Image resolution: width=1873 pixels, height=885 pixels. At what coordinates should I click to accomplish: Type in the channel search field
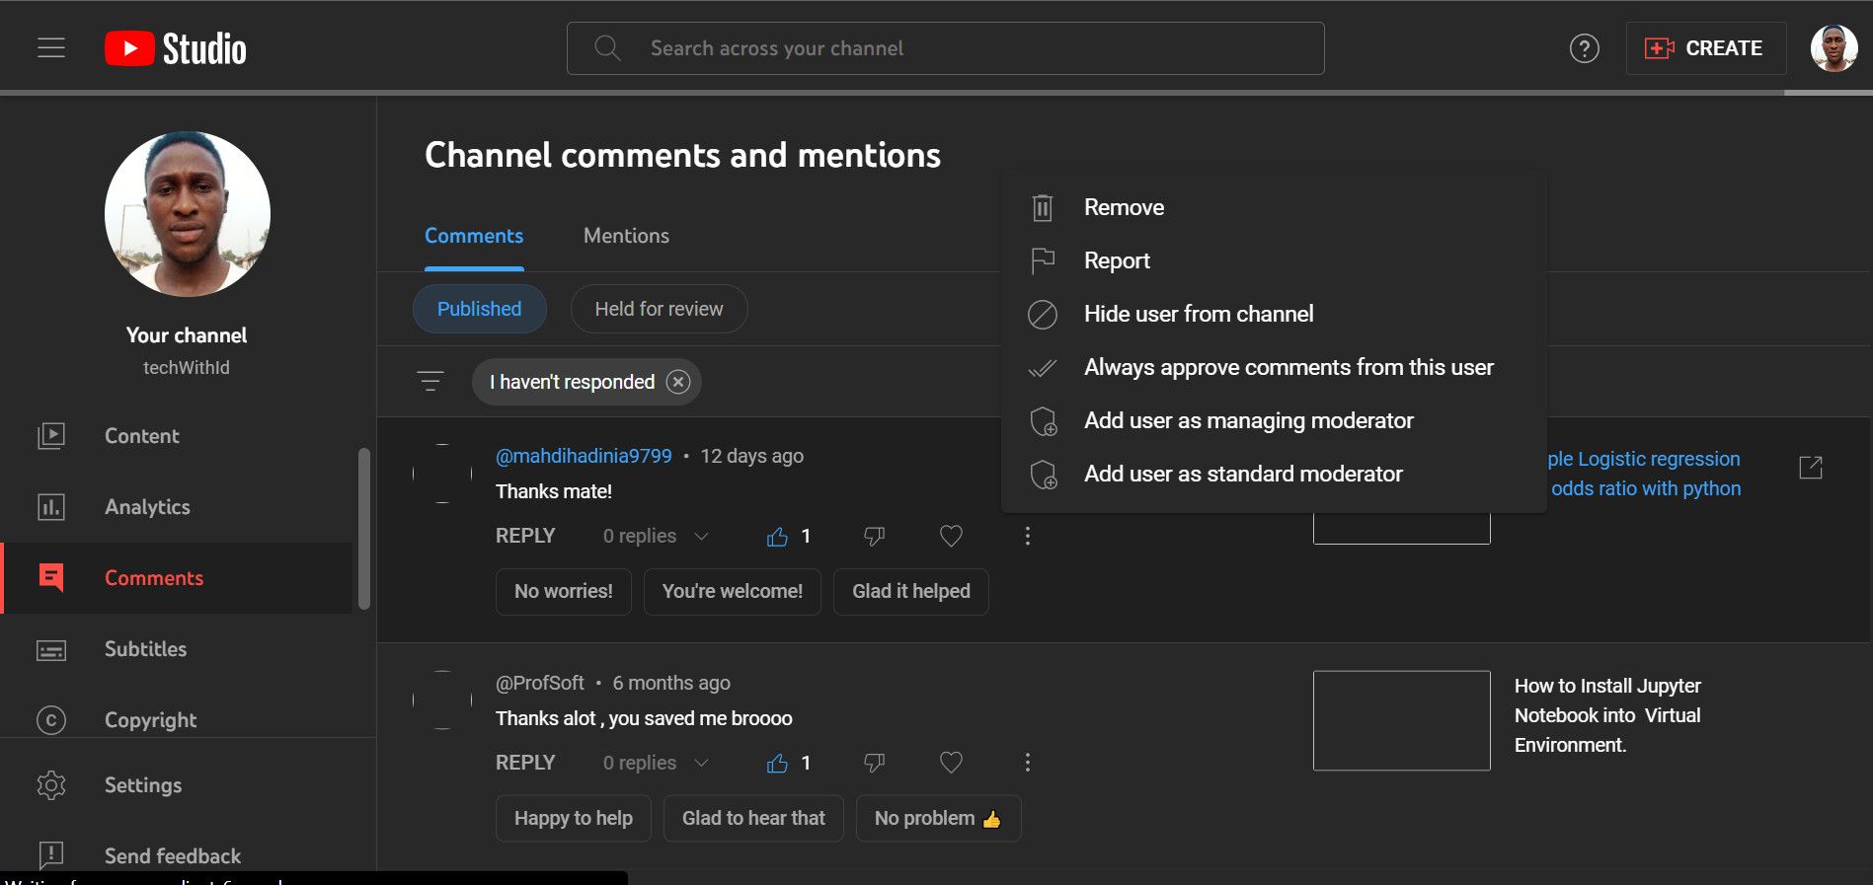coord(945,48)
